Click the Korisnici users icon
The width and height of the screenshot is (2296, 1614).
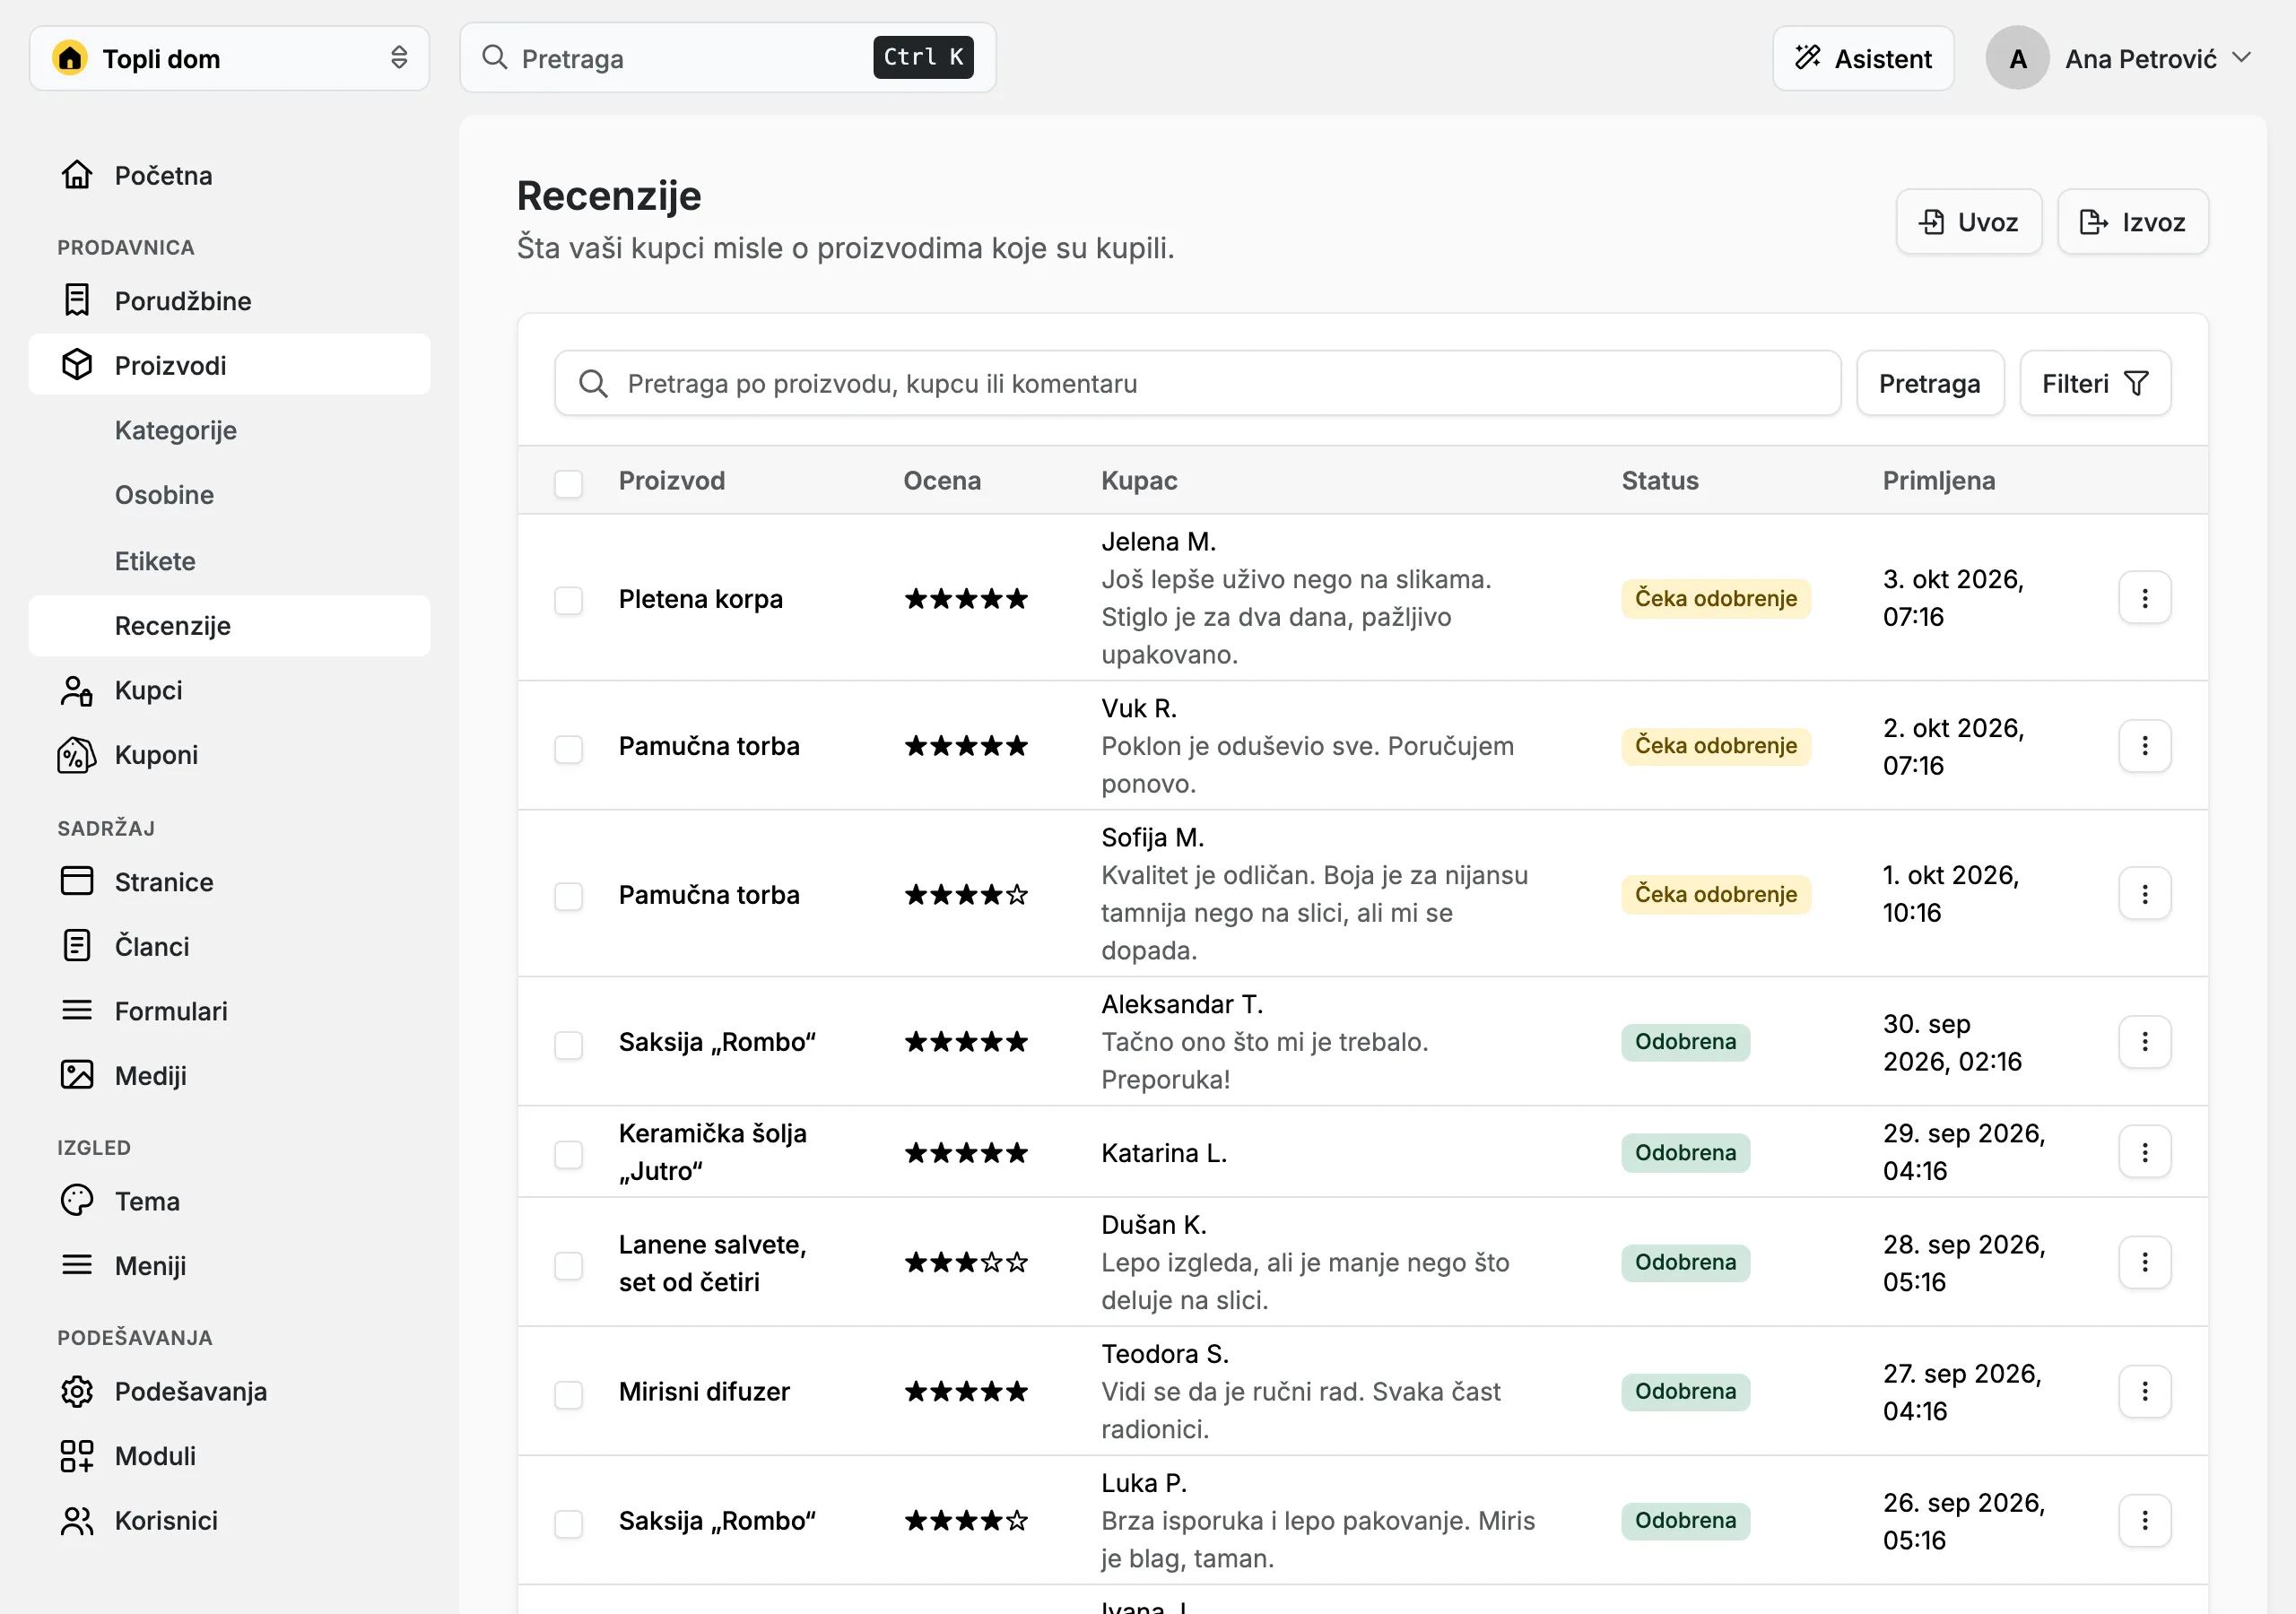pyautogui.click(x=77, y=1520)
